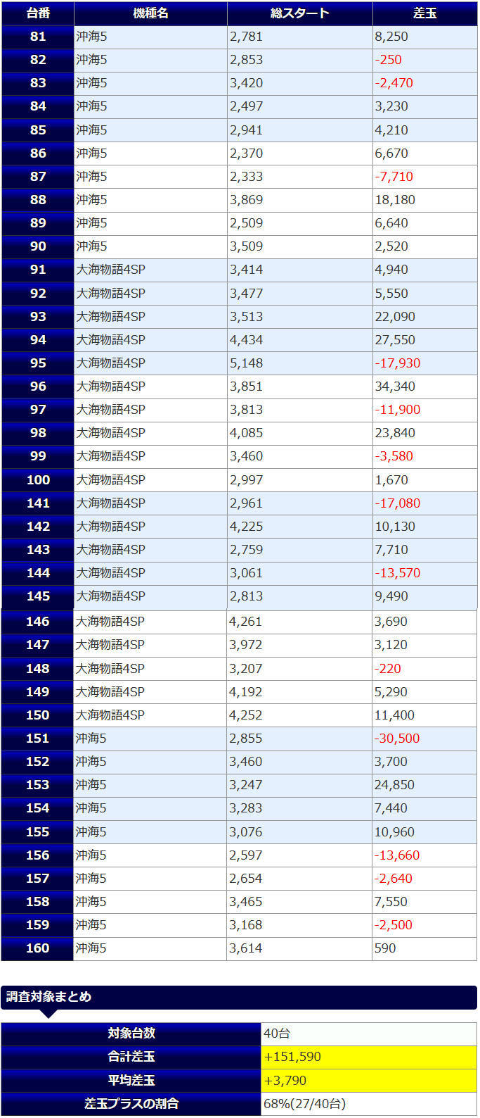Click 差玉 value 9,490

391,596
